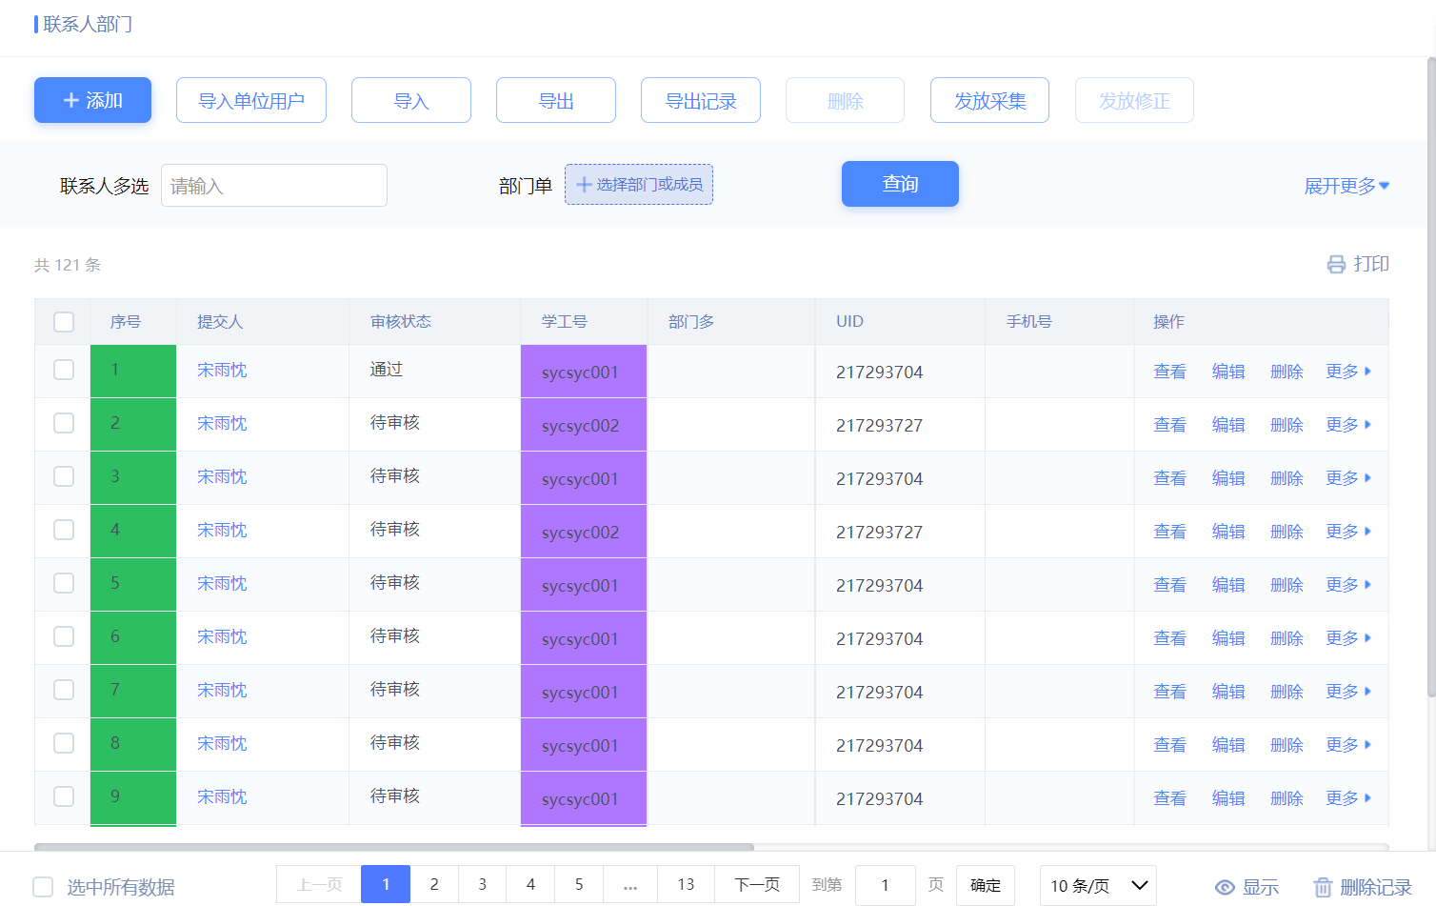
Task: Open the 10 条/页 page size dropdown
Action: point(1098,886)
